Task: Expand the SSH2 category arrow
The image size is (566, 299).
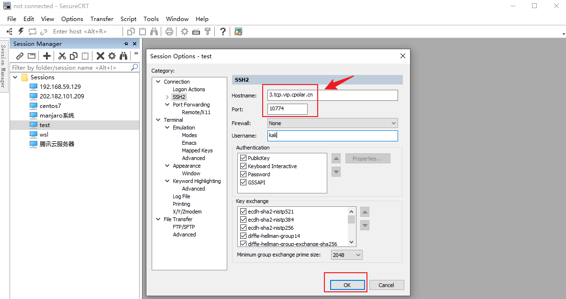Action: coord(167,97)
